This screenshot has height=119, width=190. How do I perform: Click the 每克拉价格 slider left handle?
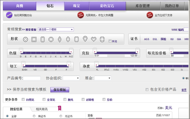pos(171,50)
